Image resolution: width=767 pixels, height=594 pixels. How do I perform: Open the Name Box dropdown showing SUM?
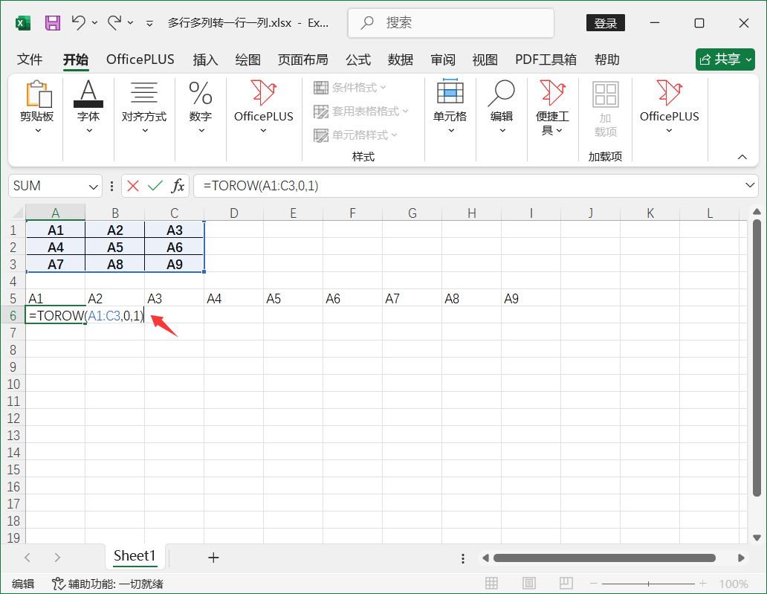click(93, 186)
